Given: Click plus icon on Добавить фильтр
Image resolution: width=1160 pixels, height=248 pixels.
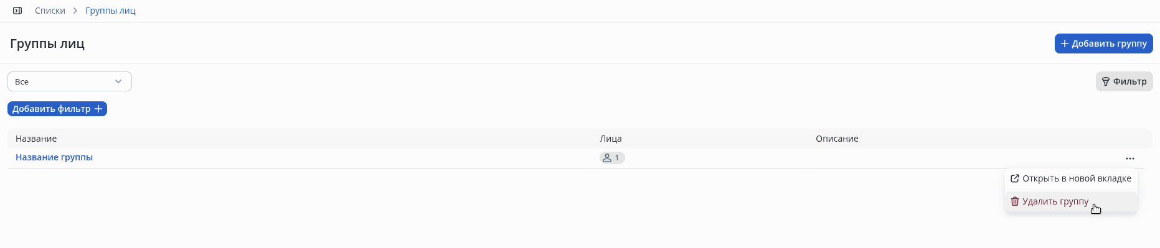Looking at the screenshot, I should coord(98,109).
